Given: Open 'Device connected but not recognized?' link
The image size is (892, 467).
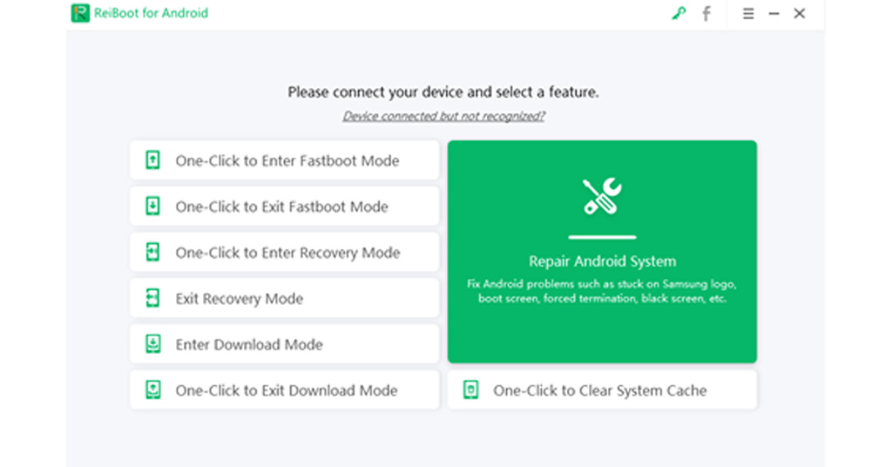Looking at the screenshot, I should [443, 116].
